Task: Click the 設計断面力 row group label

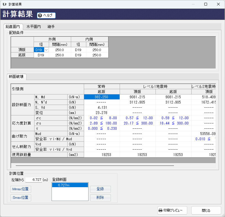Action: [23, 105]
